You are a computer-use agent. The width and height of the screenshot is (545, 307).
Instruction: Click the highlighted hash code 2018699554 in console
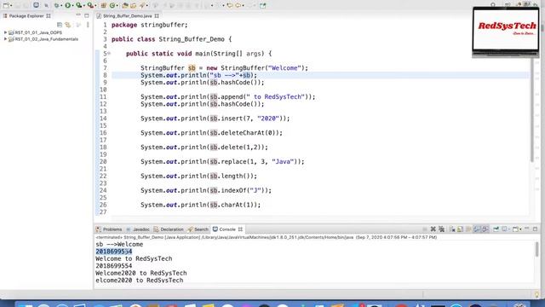point(113,252)
